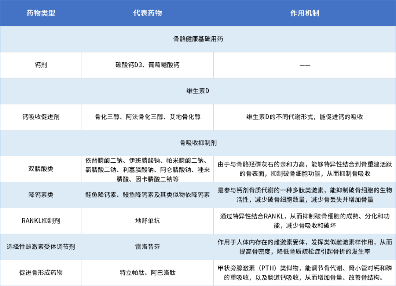The width and height of the screenshot is (396, 286).
Task: Select the 骨吸收抑制剂 section row
Action: tap(198, 143)
